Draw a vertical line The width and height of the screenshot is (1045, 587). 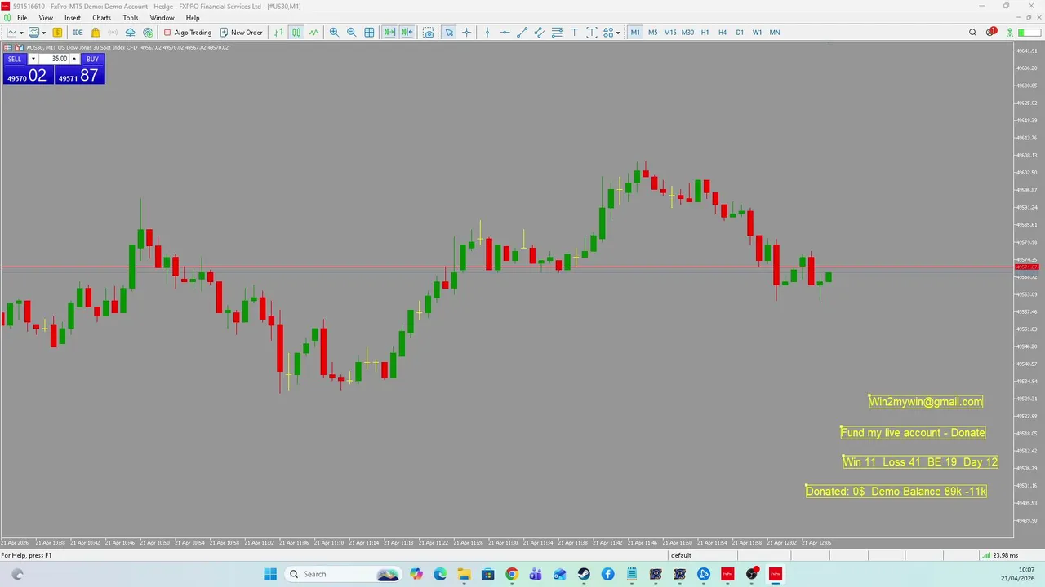(x=487, y=33)
